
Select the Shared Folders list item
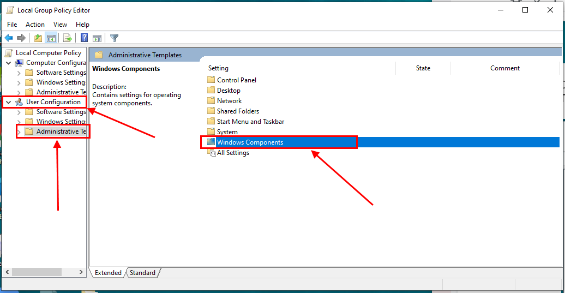238,111
